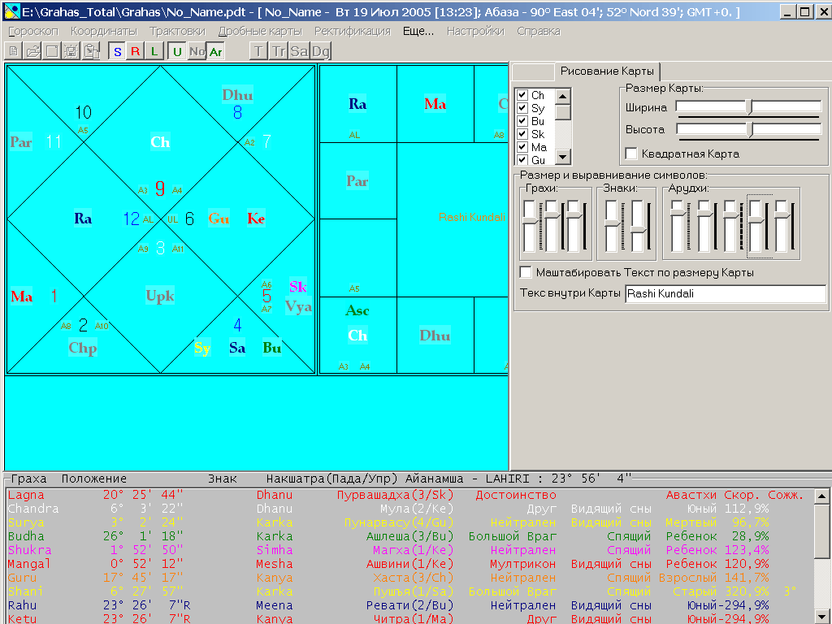Click the Dg toolbar button
This screenshot has height=624, width=832.
pyautogui.click(x=321, y=51)
